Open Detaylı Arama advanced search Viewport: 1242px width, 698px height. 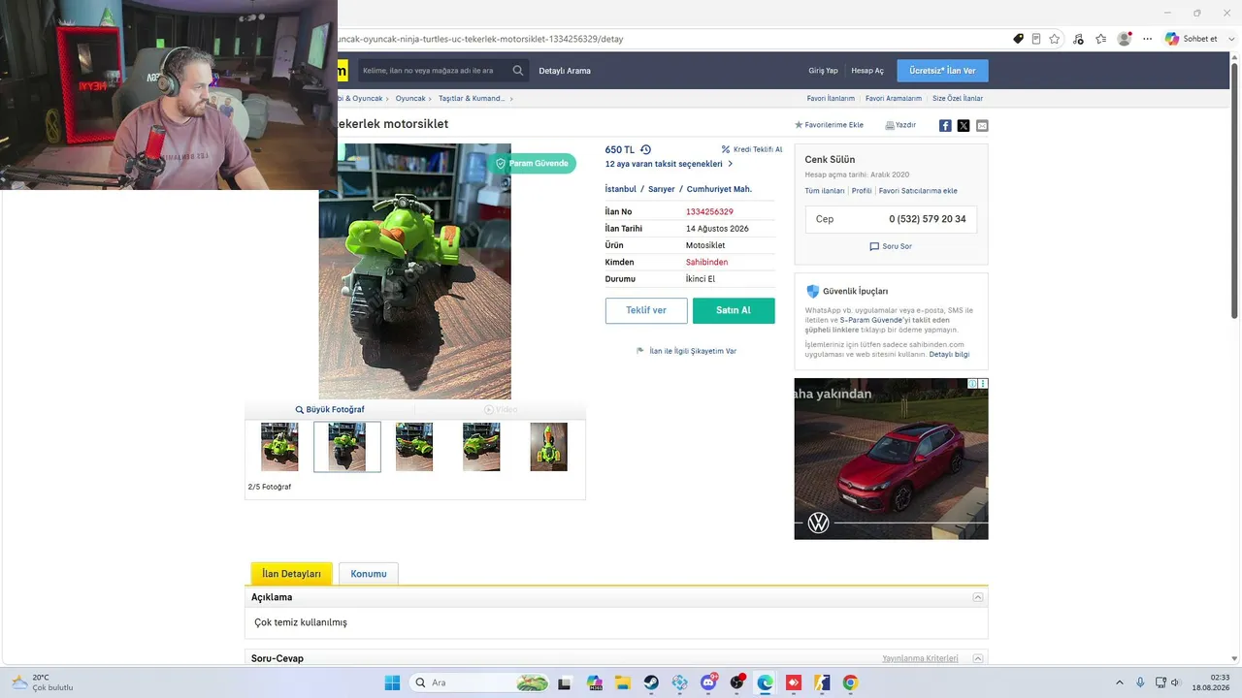tap(565, 71)
